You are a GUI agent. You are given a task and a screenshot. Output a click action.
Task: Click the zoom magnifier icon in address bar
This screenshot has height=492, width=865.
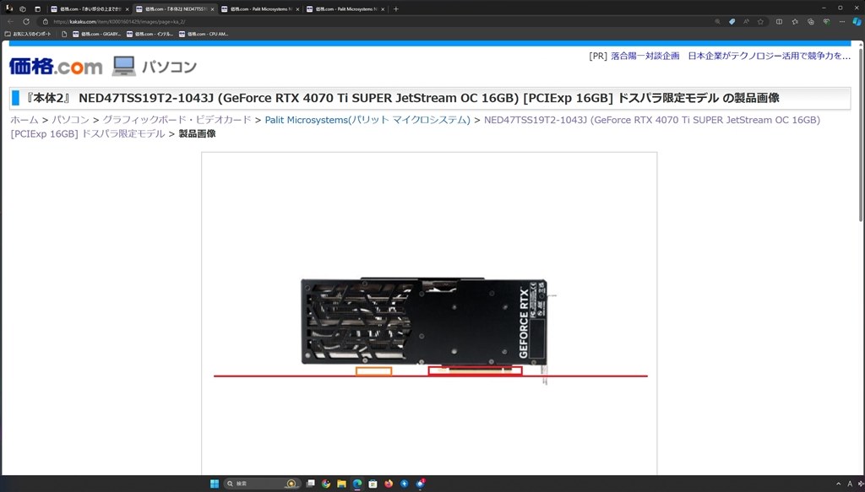click(717, 21)
